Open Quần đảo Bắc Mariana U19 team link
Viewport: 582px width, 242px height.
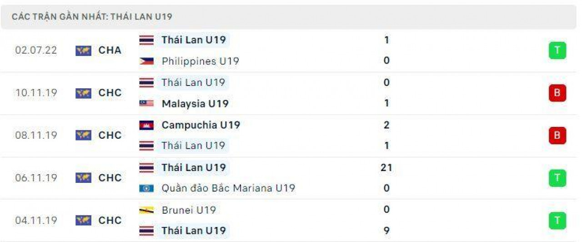pyautogui.click(x=228, y=188)
